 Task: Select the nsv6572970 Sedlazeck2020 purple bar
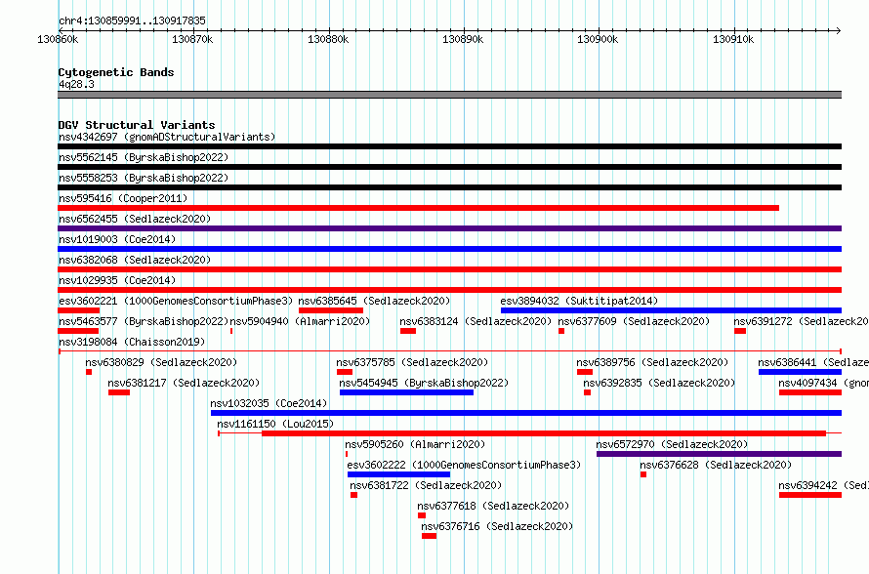[719, 454]
